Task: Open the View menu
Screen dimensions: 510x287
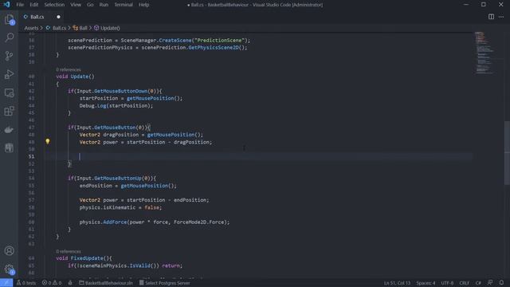Action: (76, 5)
